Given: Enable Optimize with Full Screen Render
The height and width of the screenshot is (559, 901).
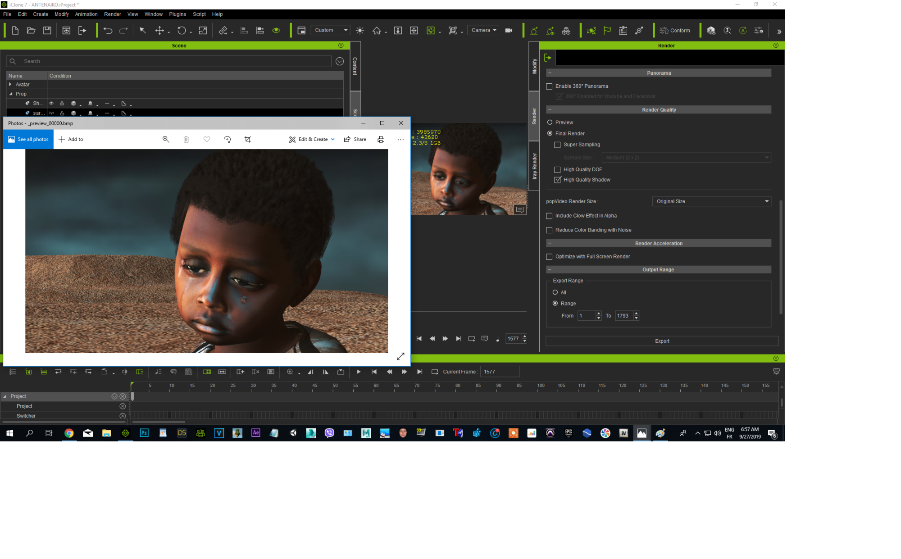Looking at the screenshot, I should [x=549, y=257].
